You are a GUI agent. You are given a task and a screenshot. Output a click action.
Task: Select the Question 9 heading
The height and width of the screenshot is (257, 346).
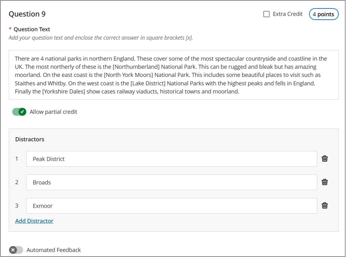tap(27, 14)
